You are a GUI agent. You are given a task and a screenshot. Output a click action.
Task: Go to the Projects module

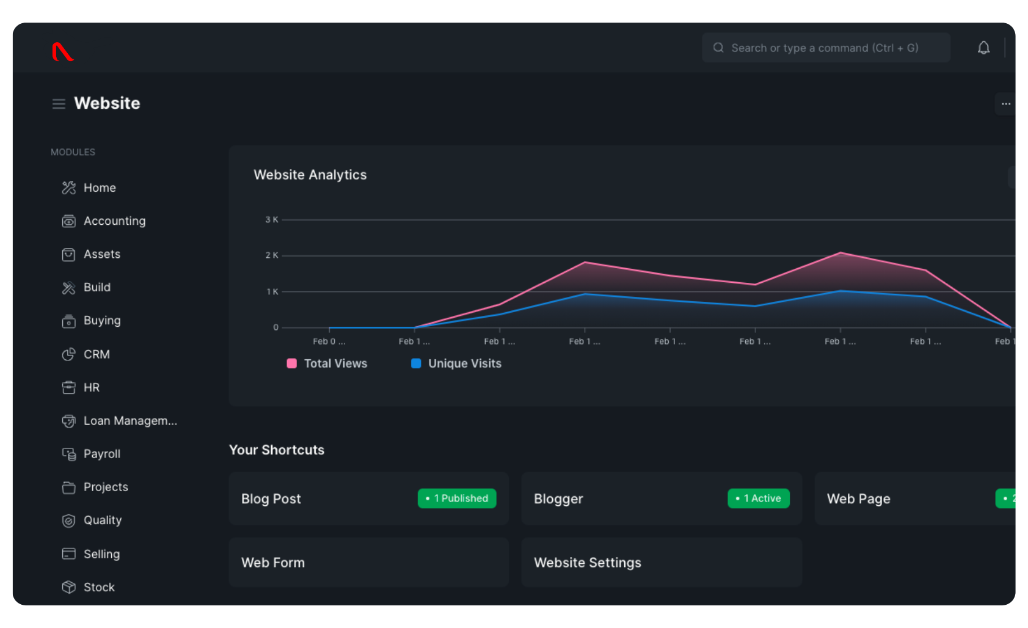pyautogui.click(x=106, y=487)
